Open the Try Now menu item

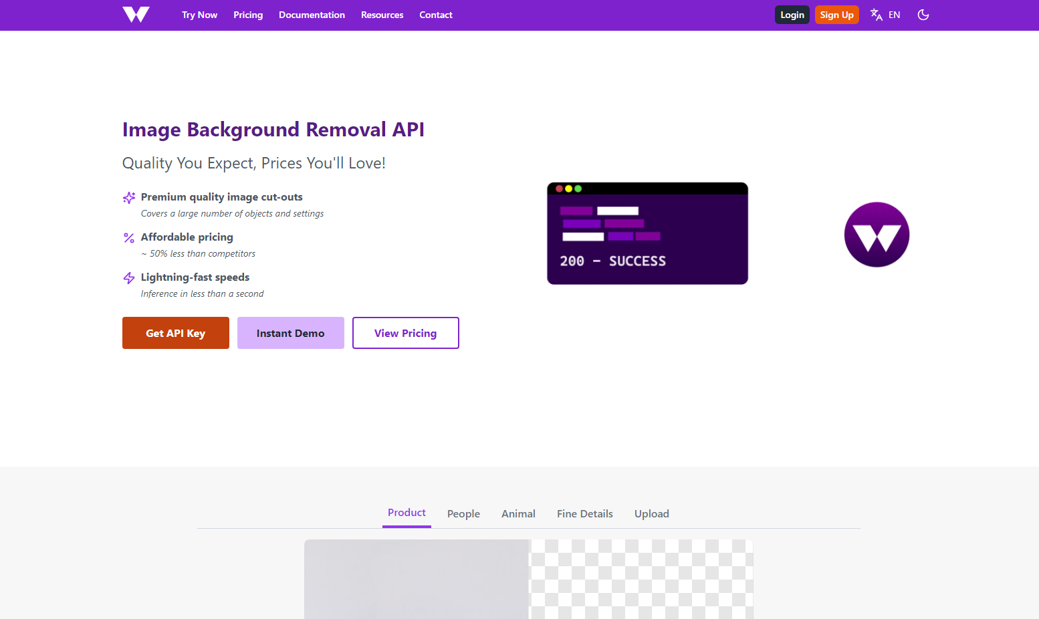pos(199,15)
